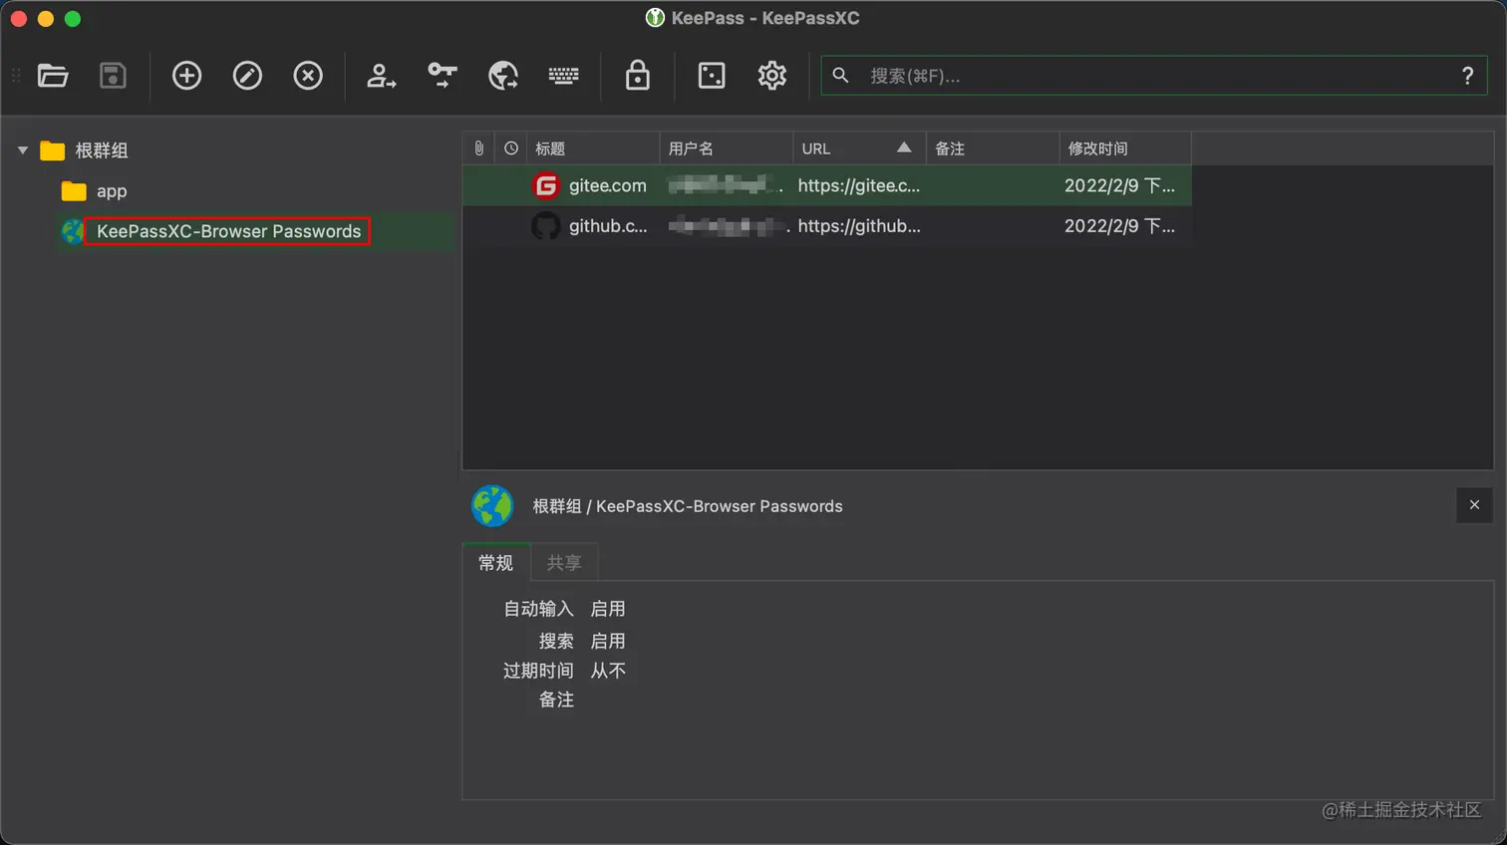
Task: Click the 过期时间 从不 value
Action: click(x=608, y=671)
